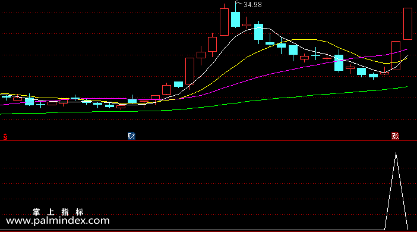The image size is (417, 232).
Task: Click the flat white indicator baseline
Action: (x=192, y=230)
